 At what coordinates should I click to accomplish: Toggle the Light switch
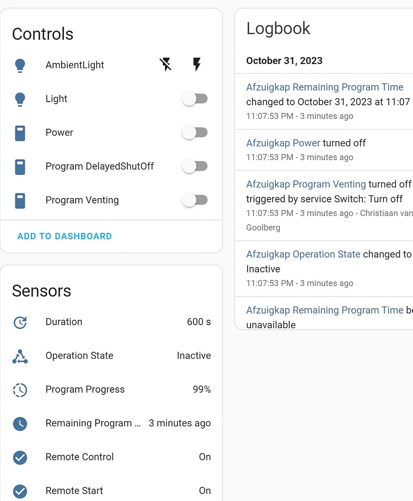point(194,99)
